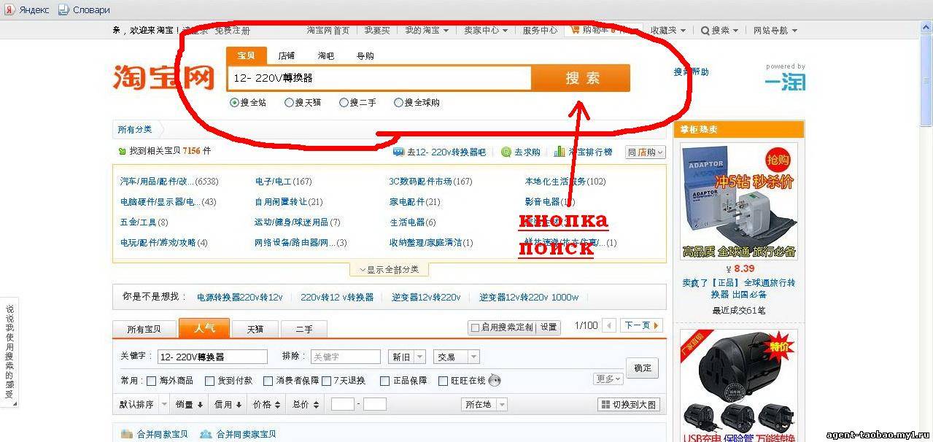The image size is (933, 442).
Task: Check the 消费者保障 checkbox
Action: (268, 381)
